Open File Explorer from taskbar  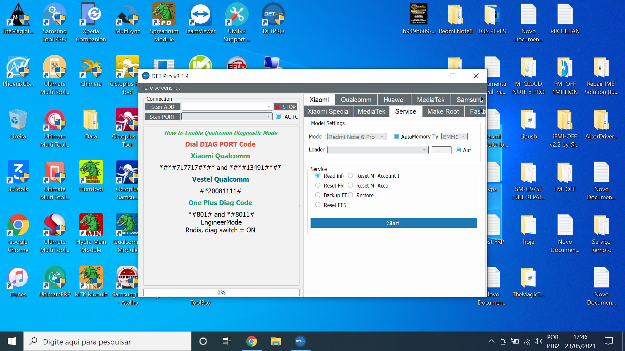click(x=276, y=341)
